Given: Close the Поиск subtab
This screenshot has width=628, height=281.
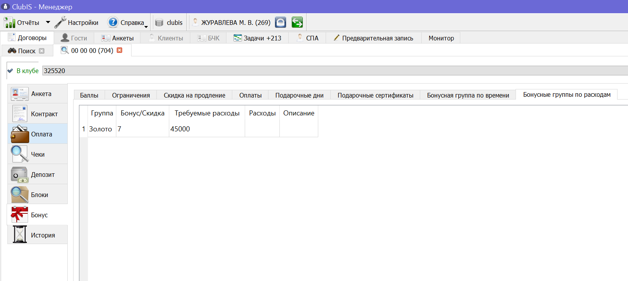Looking at the screenshot, I should [42, 51].
